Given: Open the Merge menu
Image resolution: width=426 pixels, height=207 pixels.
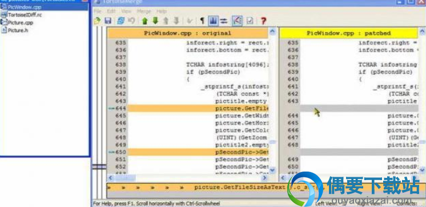Looking at the screenshot, I should click(x=144, y=11).
